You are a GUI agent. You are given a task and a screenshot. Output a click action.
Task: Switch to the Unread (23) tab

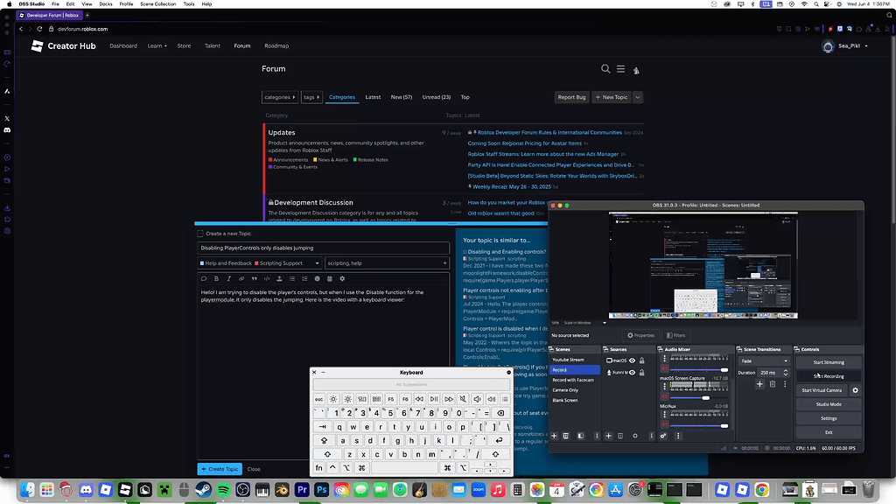pyautogui.click(x=436, y=97)
